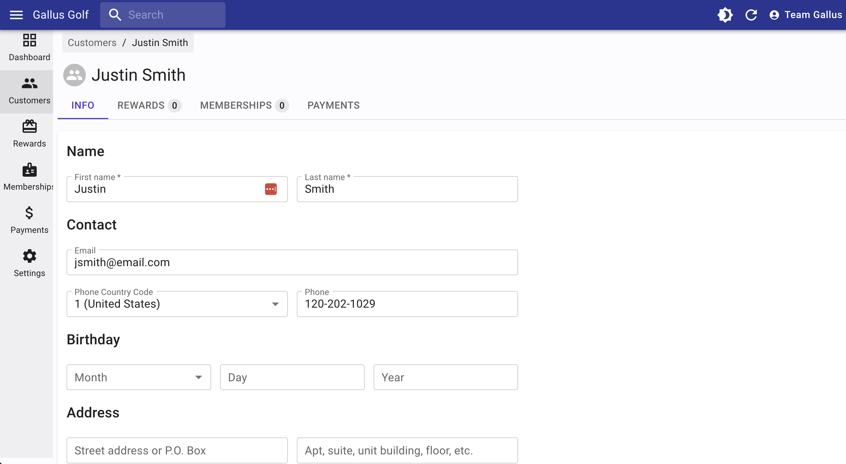Click the refresh icon in the header

pyautogui.click(x=751, y=15)
